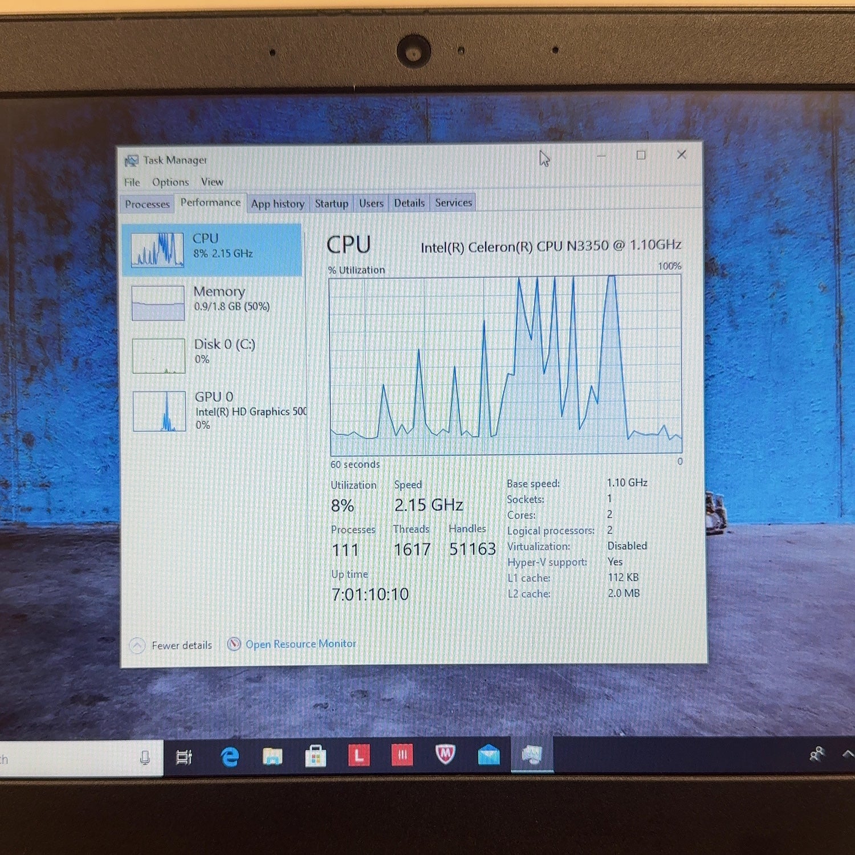
Task: Open McAfee shield icon on taskbar
Action: click(445, 755)
